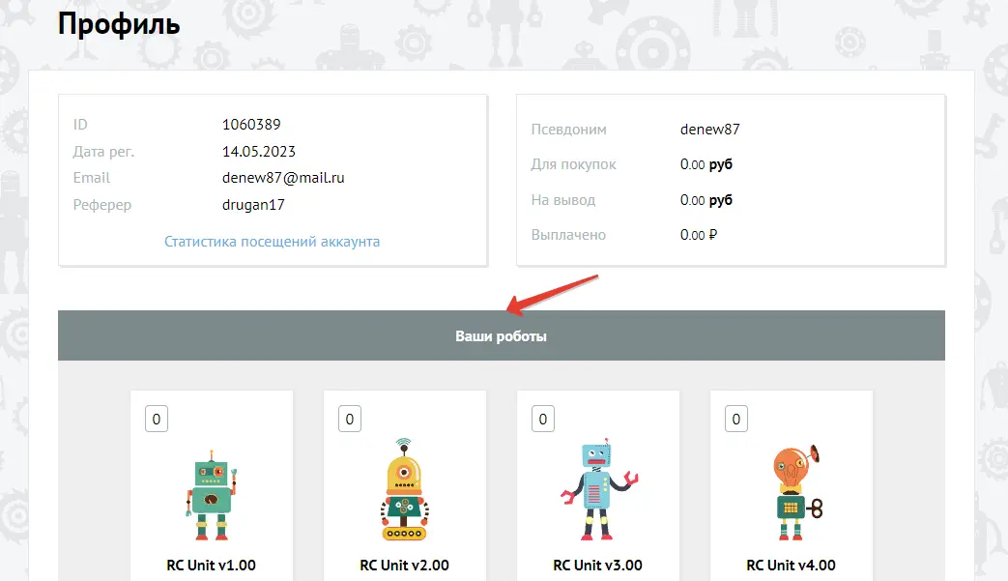Click the referrer name drugan17
Viewport: 1008px width, 581px height.
(253, 204)
